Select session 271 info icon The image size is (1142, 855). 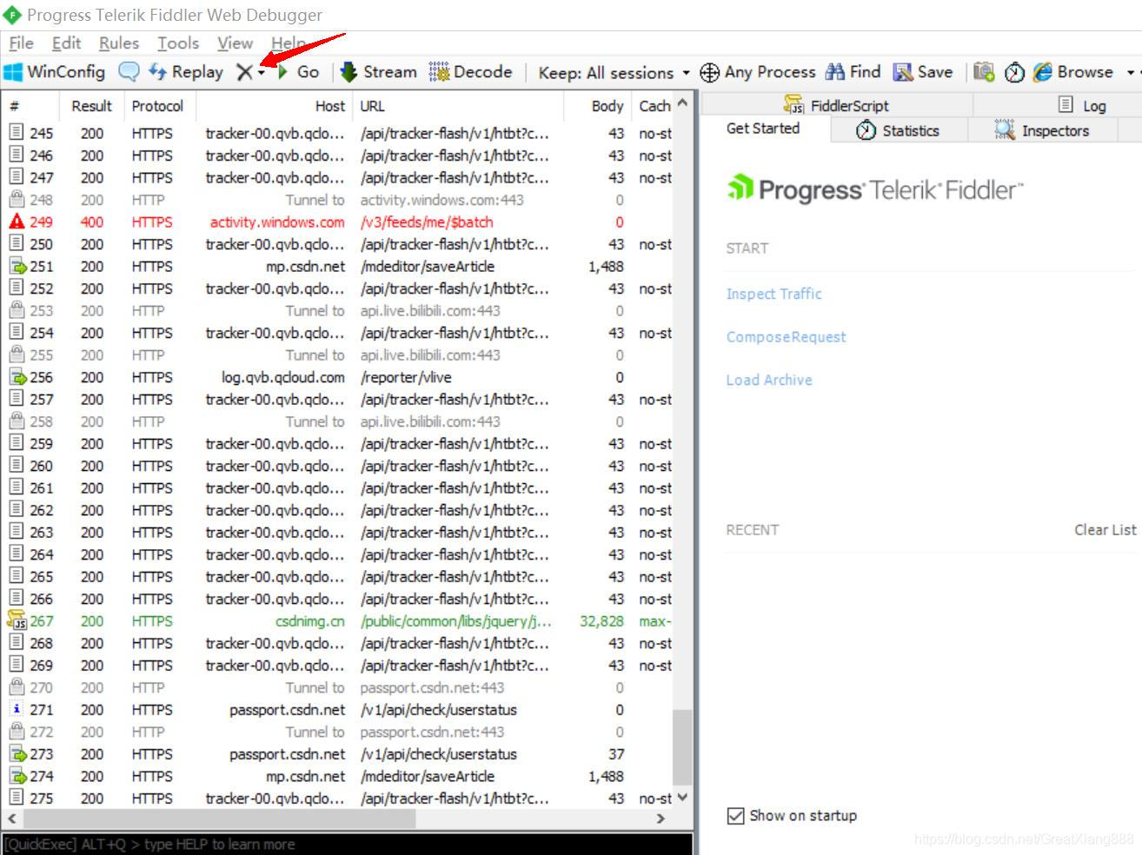pos(17,710)
